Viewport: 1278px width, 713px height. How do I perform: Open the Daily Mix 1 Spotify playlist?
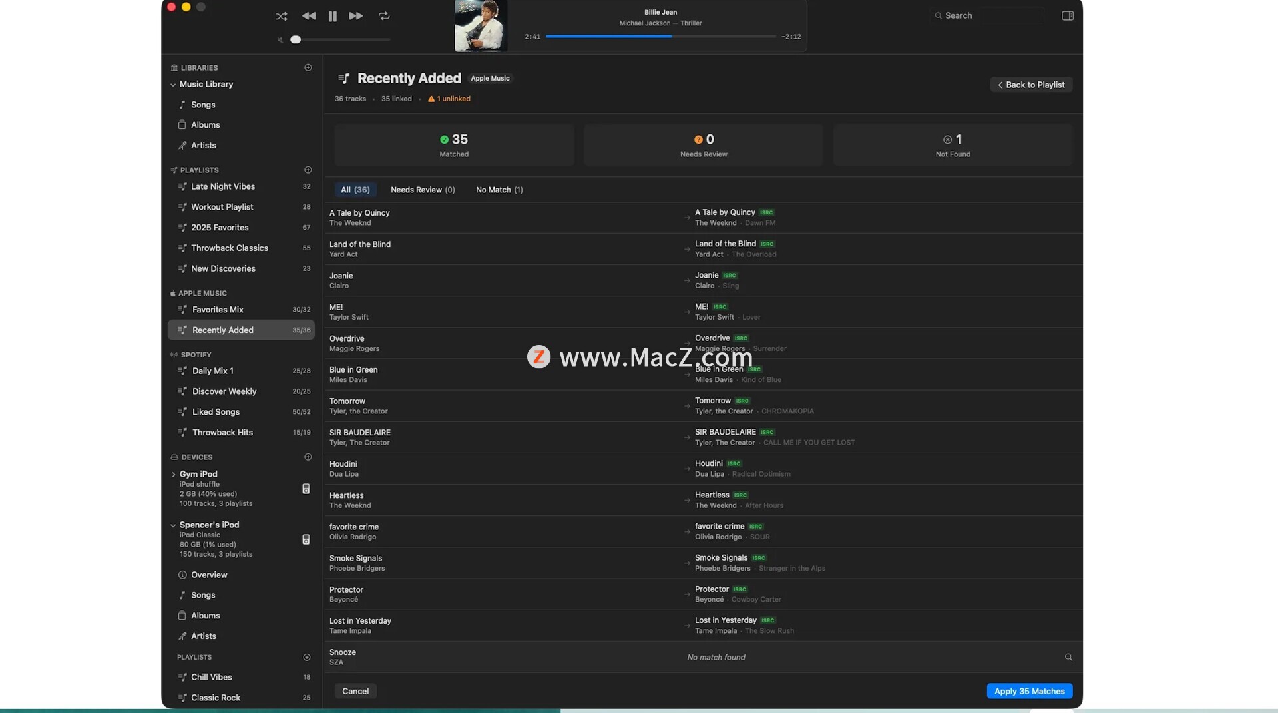pyautogui.click(x=241, y=371)
